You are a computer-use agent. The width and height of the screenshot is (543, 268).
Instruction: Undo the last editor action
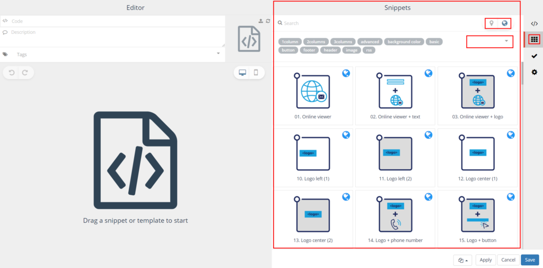(x=12, y=73)
